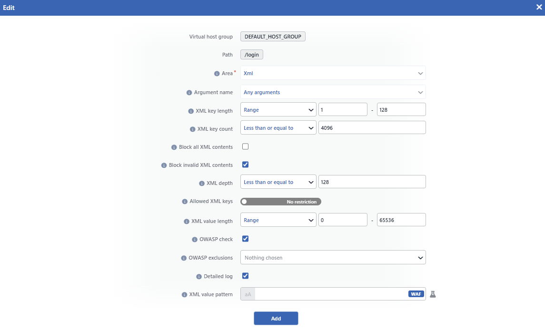Viewport: 545px width, 329px height.
Task: Click the info icon beside Allowed XML keys
Action: [x=185, y=201]
